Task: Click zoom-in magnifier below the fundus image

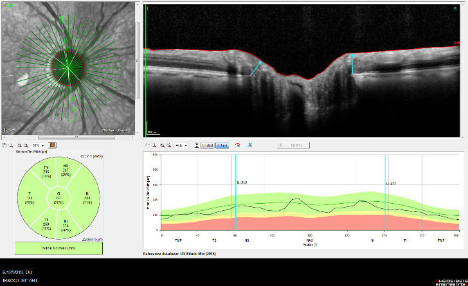Action: tap(20, 145)
